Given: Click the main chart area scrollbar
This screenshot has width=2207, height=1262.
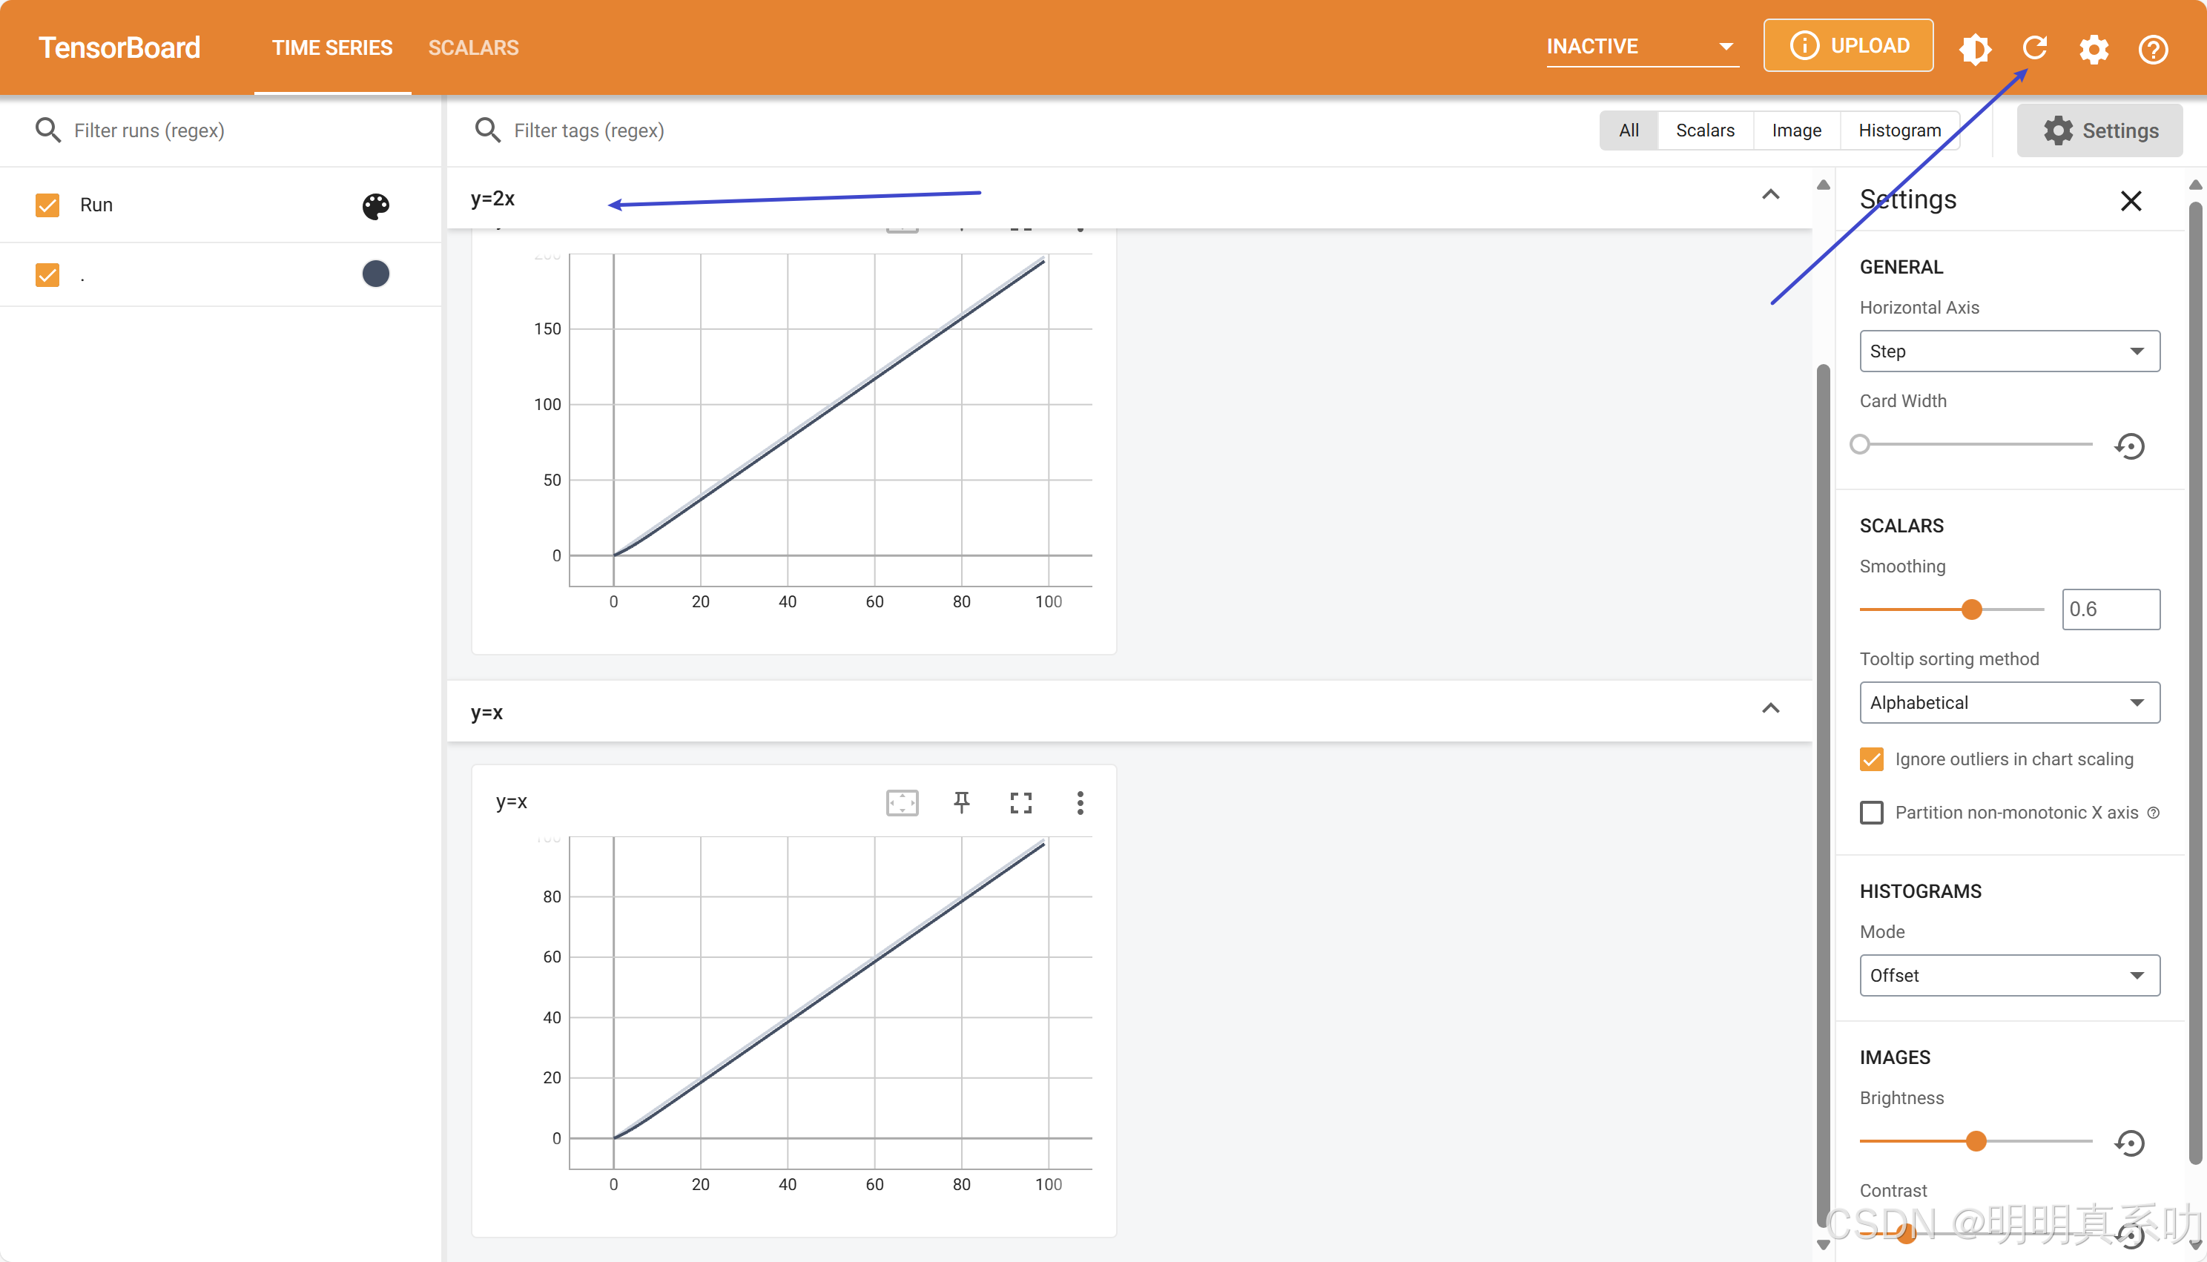Looking at the screenshot, I should [x=1823, y=794].
